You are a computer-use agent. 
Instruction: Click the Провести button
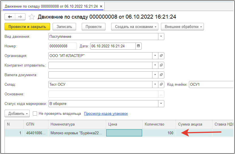point(94,27)
